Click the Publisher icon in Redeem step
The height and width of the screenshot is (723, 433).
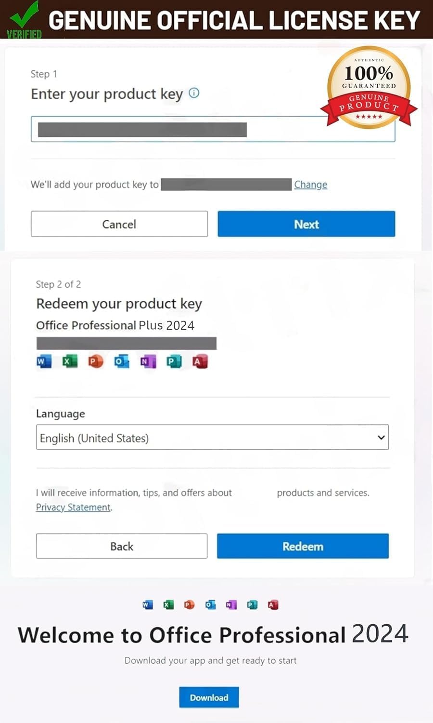174,361
